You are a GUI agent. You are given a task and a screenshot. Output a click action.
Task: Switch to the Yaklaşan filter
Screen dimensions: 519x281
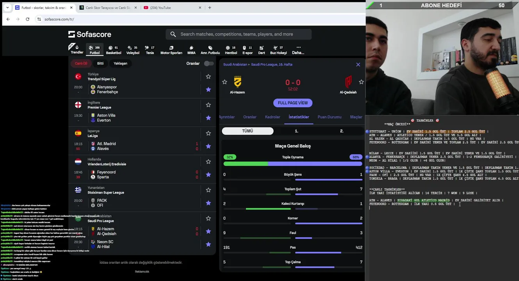click(x=120, y=64)
